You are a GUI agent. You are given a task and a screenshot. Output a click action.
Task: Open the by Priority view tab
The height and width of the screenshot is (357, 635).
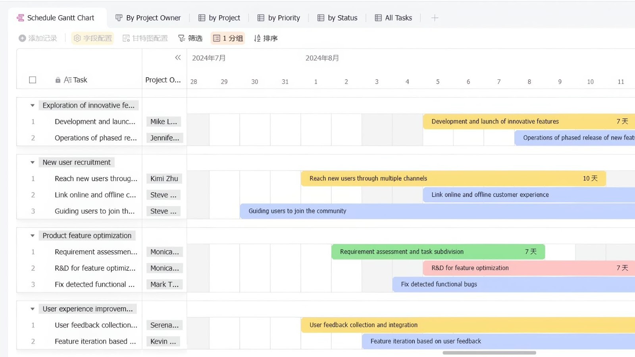[x=278, y=17]
